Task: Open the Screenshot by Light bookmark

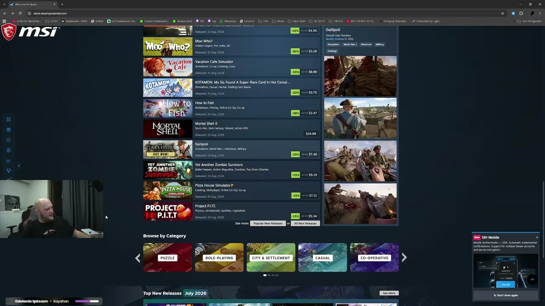Action: pyautogui.click(x=426, y=21)
